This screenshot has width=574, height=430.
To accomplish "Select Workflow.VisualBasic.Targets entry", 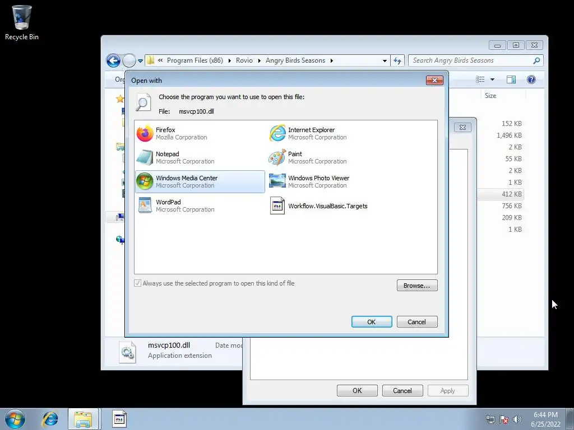I will (332, 206).
